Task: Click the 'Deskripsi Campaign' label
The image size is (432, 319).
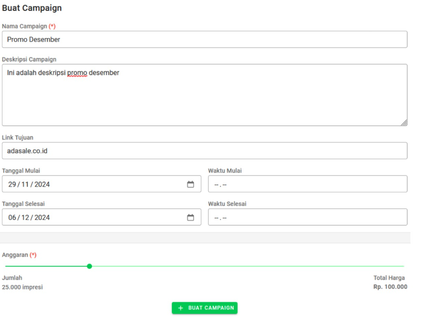Action: click(29, 59)
